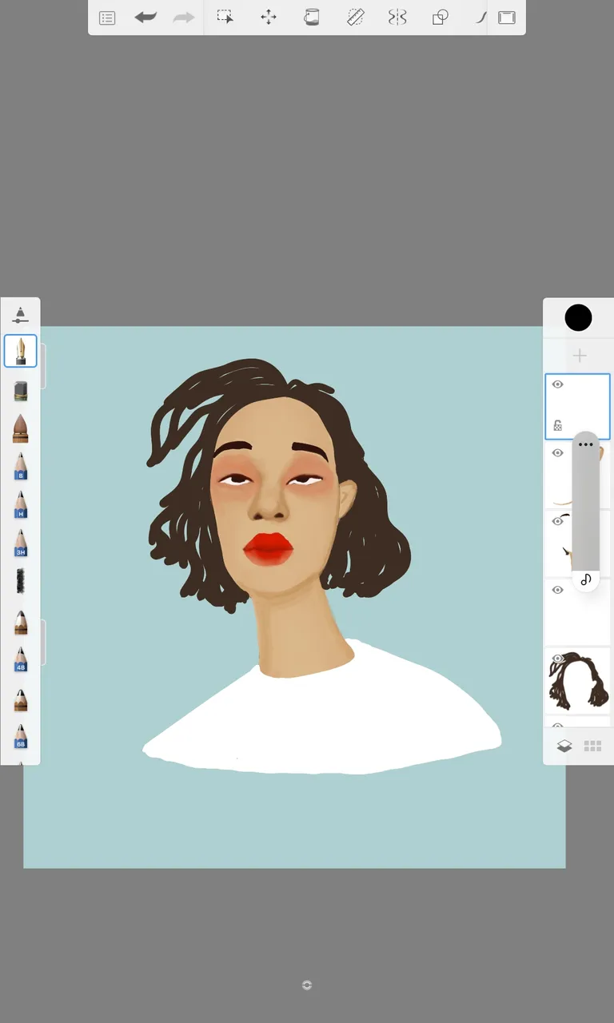Select the 3H pencil brush

[x=21, y=543]
